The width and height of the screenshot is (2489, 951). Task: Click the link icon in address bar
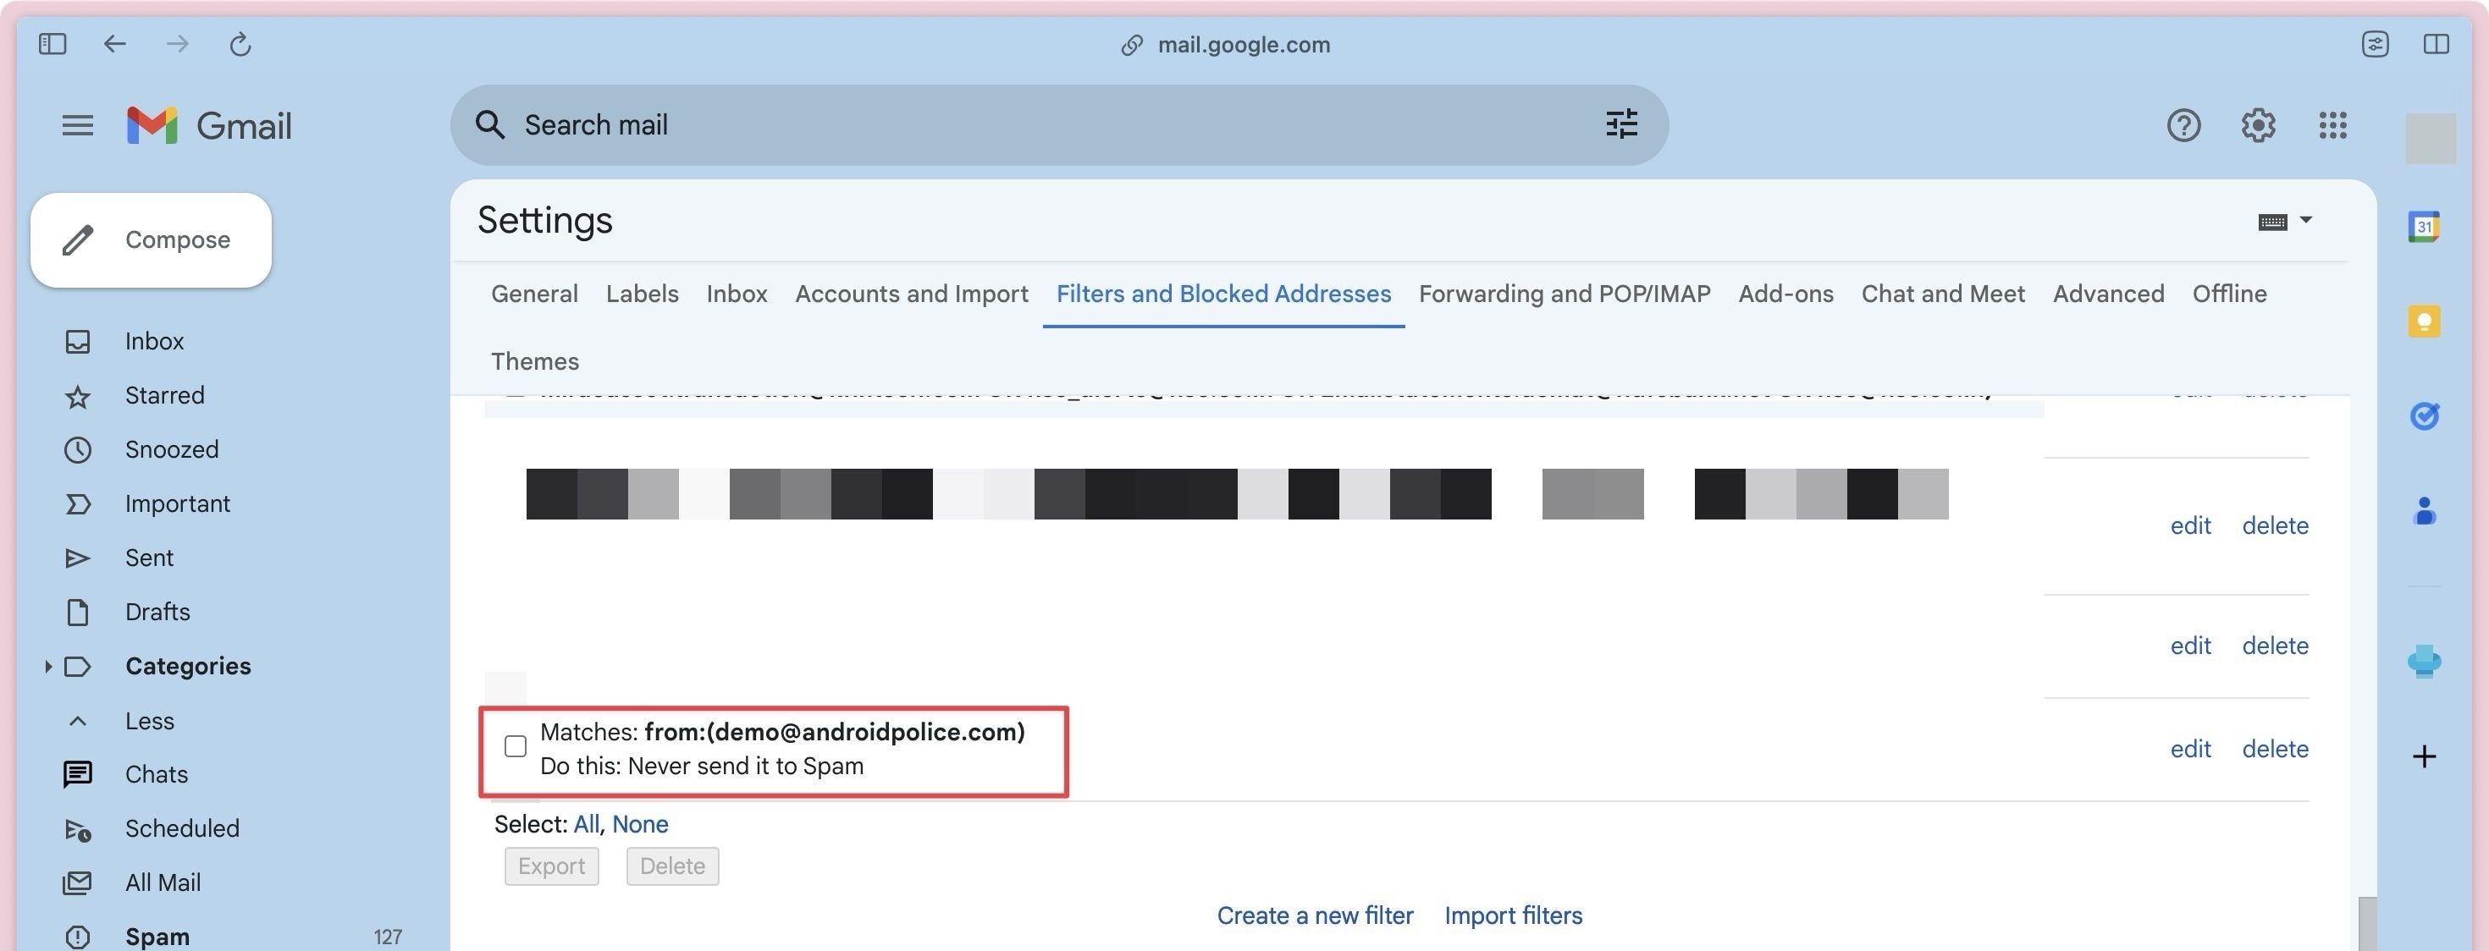click(1131, 46)
